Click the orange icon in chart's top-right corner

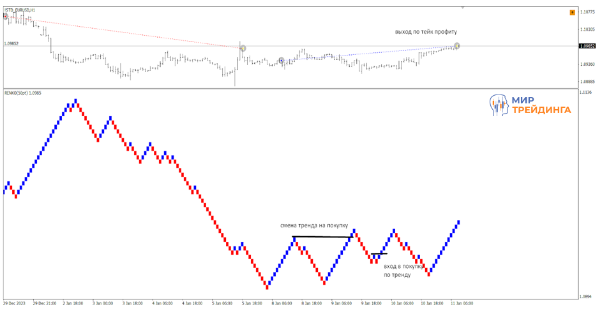[572, 12]
